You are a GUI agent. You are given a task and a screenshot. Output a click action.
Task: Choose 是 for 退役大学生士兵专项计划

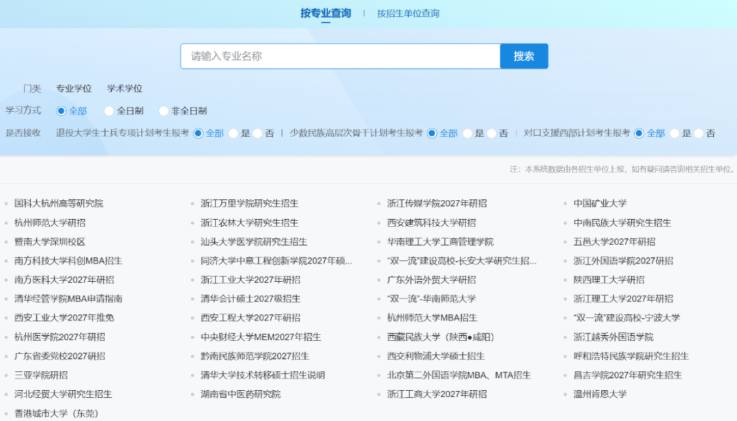tap(233, 134)
